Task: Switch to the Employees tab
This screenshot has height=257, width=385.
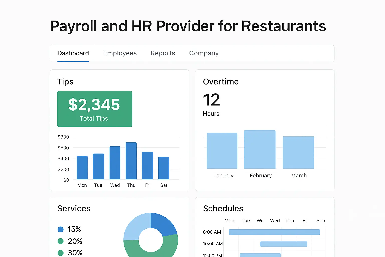Action: point(120,53)
